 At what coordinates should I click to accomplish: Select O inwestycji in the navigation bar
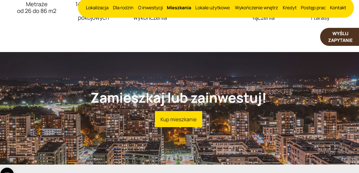coord(150,8)
